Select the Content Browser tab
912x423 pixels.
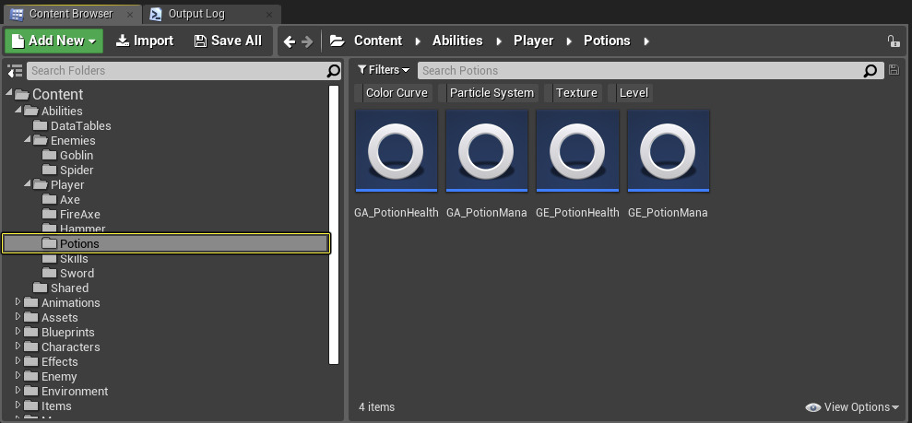point(70,14)
